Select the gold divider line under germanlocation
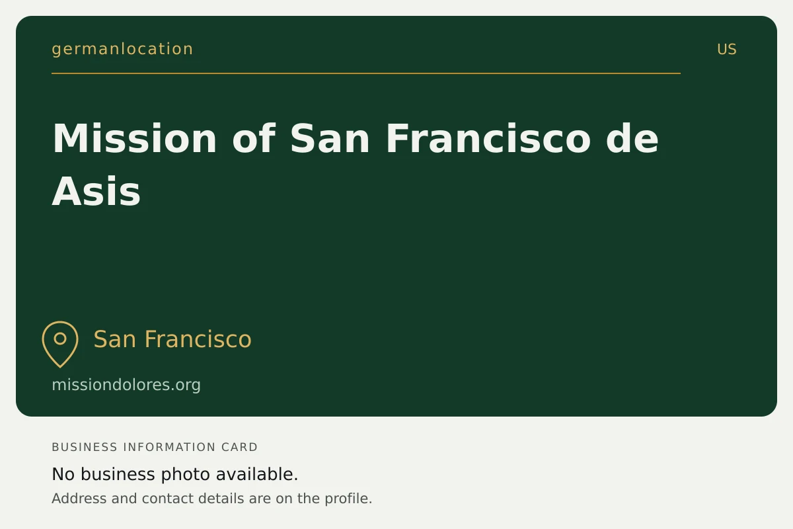 (366, 73)
